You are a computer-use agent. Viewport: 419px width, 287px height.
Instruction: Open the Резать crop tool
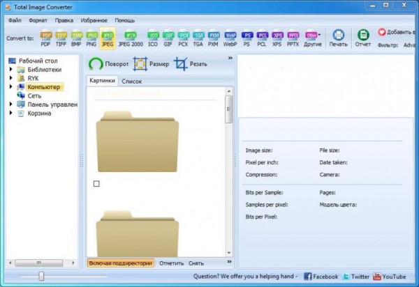click(191, 64)
